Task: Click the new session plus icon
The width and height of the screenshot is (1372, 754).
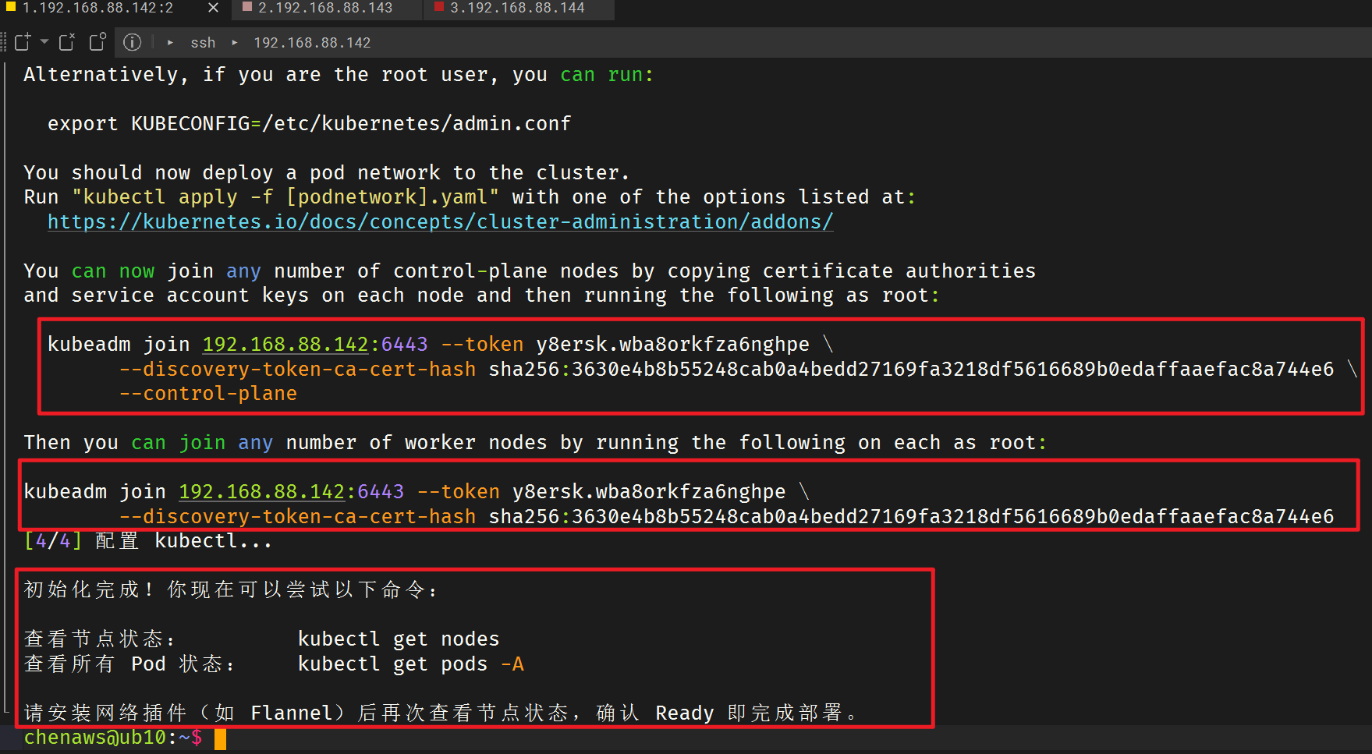Action: (x=23, y=42)
